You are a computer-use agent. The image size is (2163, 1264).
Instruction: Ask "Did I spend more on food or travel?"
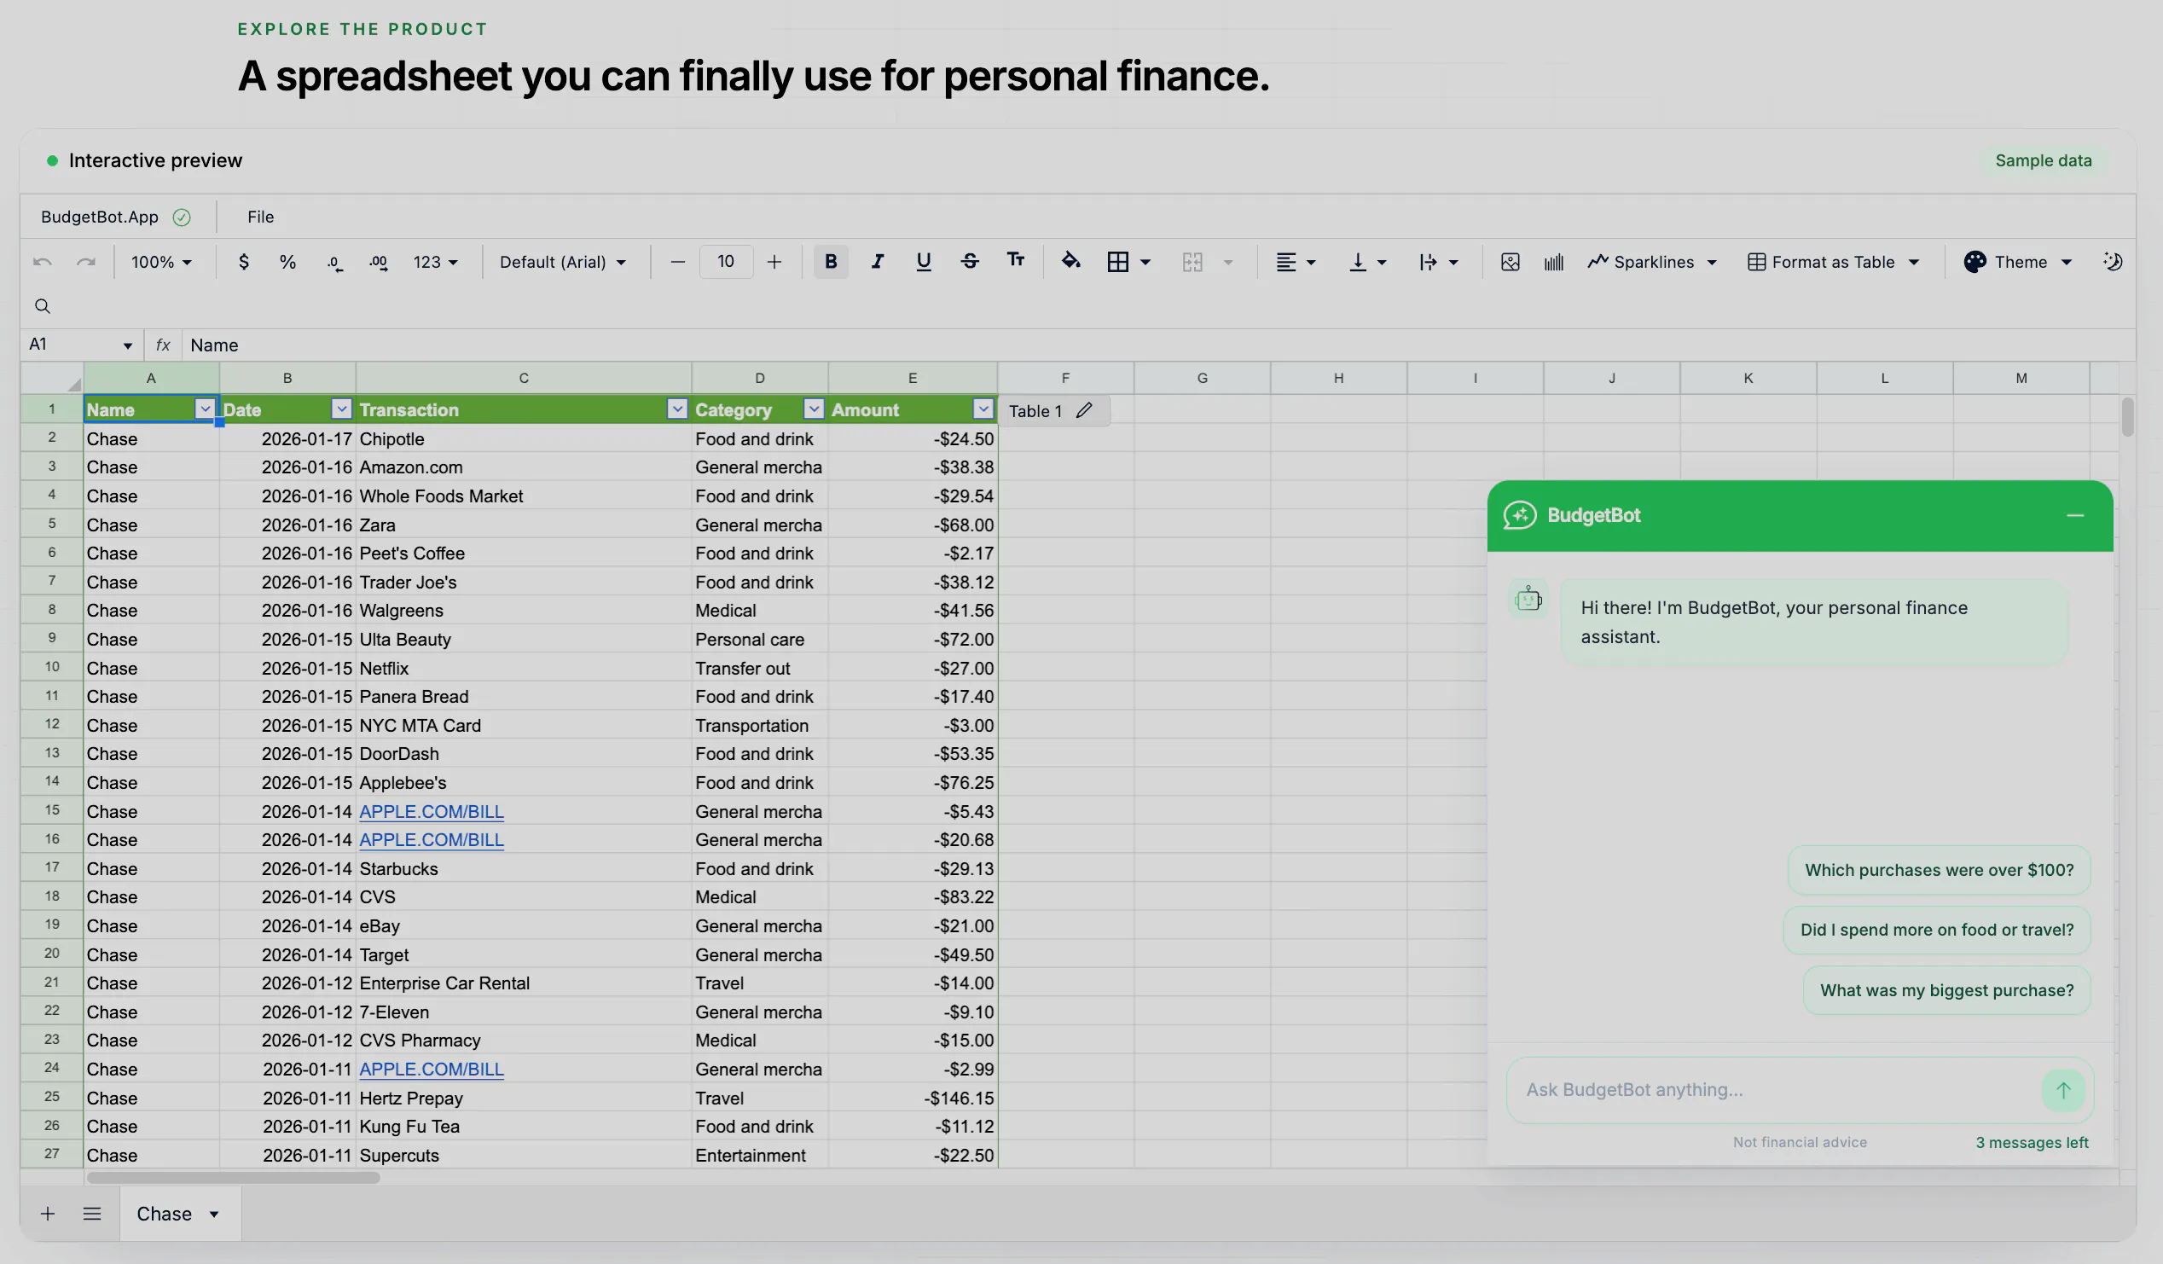[x=1936, y=931]
